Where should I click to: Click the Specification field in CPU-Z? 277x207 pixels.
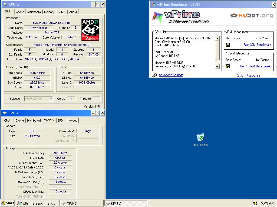[62, 45]
